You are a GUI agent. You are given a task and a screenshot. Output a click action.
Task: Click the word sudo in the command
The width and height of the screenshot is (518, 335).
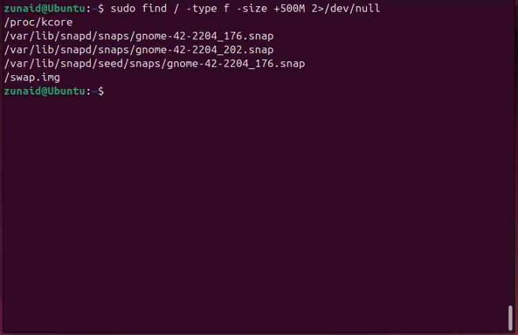point(123,8)
